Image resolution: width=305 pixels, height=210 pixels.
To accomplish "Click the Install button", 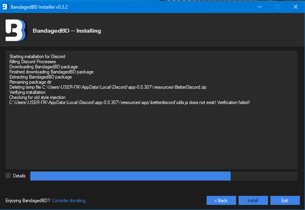I will pos(253,200).
